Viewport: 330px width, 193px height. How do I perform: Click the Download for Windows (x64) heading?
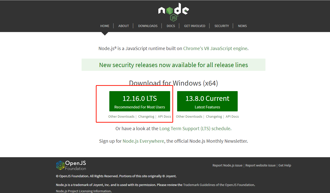coord(173,83)
